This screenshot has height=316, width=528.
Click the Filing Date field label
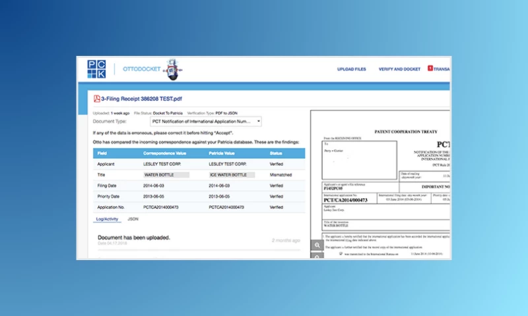tap(107, 186)
